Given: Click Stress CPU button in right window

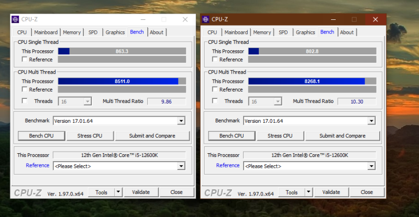Looking at the screenshot, I should 280,135.
